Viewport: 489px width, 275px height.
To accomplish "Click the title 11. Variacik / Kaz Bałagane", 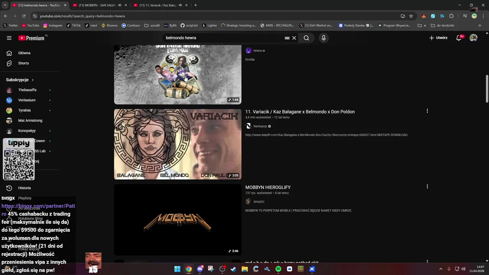I will click(300, 112).
